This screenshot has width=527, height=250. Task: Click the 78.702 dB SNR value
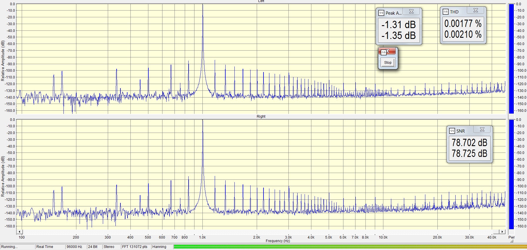pos(469,143)
